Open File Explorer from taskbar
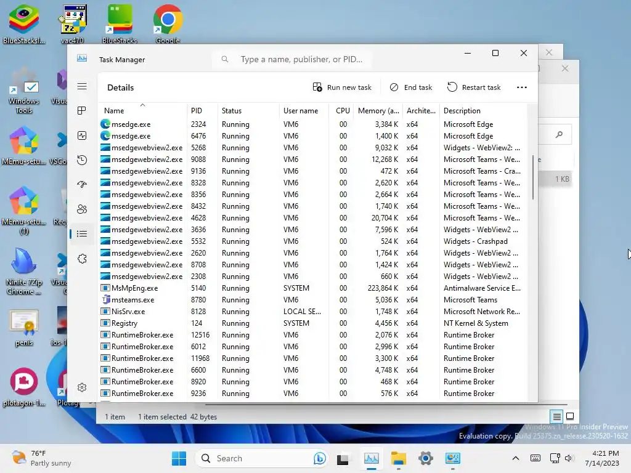 pos(399,458)
